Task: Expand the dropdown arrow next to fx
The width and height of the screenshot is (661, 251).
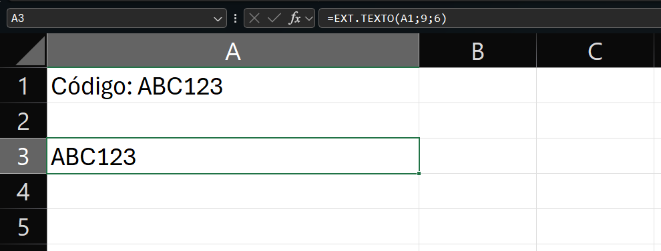Action: click(x=308, y=19)
